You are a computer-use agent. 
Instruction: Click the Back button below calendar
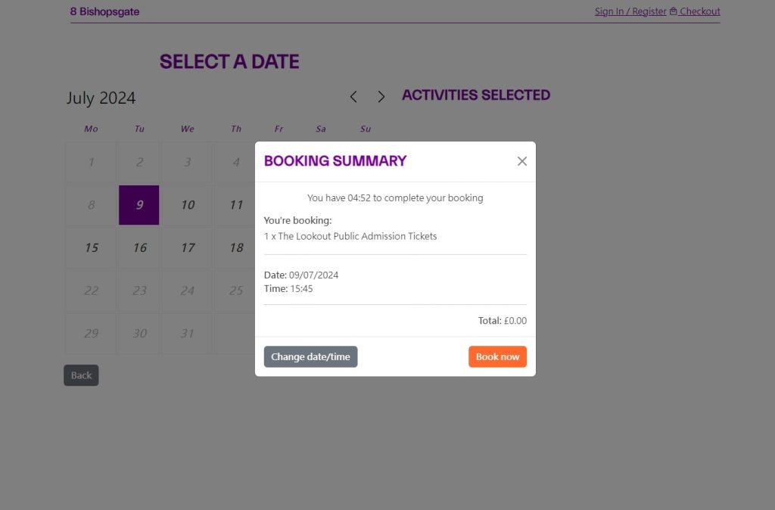point(81,375)
